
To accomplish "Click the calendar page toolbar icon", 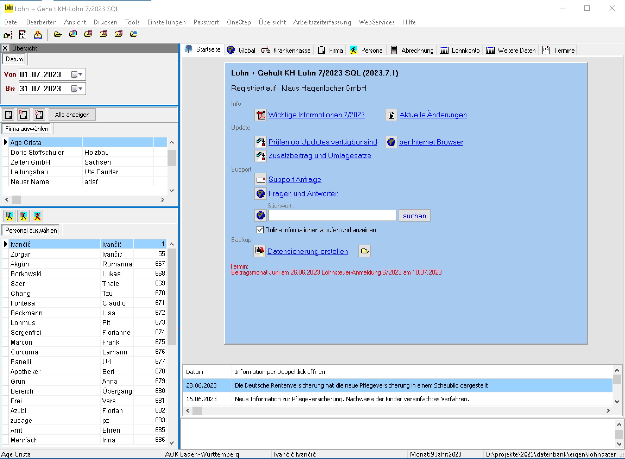I will (x=23, y=35).
